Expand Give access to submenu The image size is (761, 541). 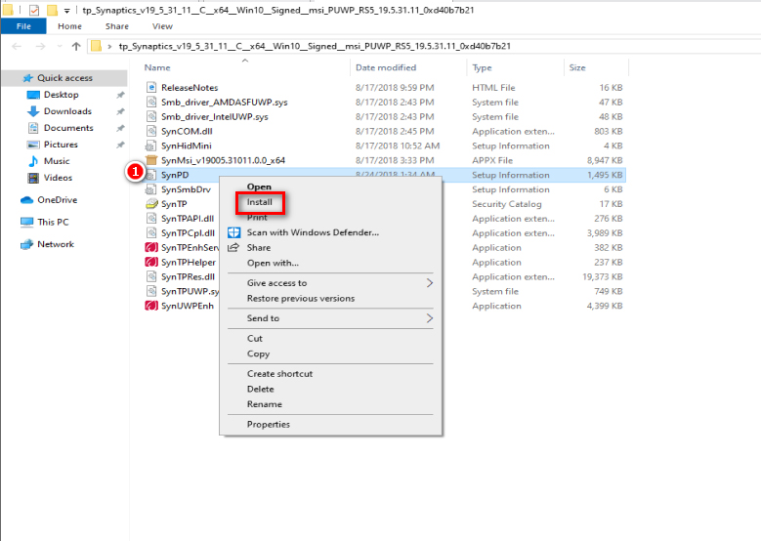pos(430,283)
